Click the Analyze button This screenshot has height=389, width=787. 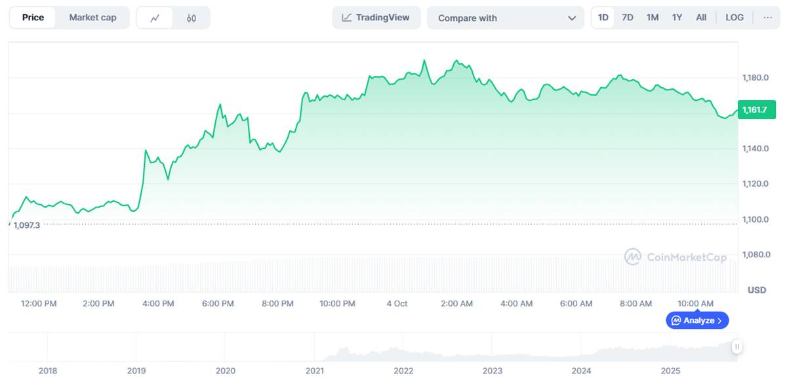click(x=697, y=320)
